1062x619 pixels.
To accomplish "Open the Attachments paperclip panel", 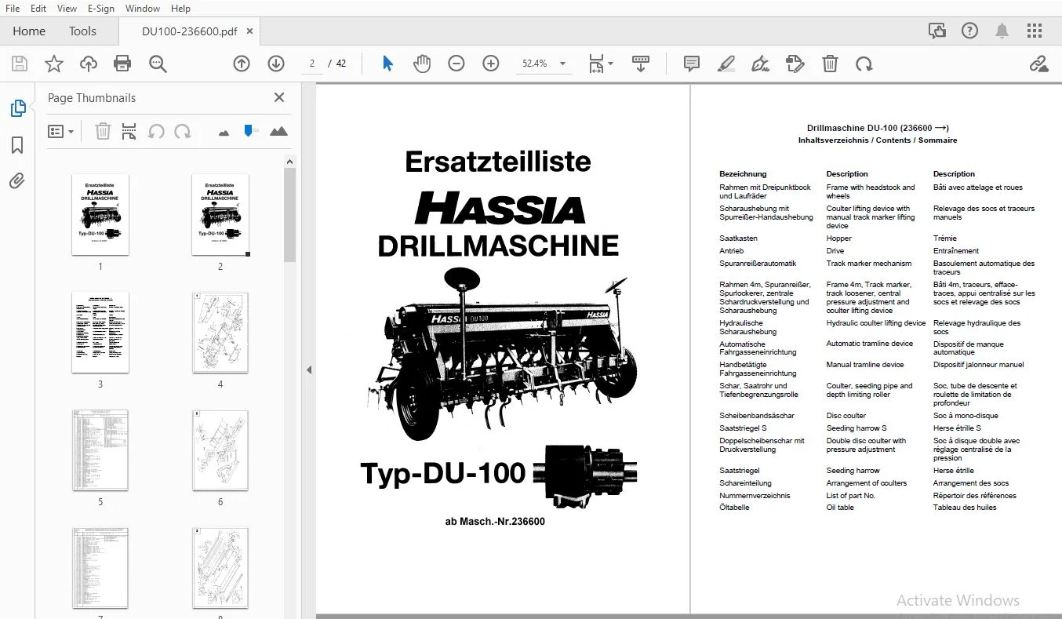I will (x=17, y=181).
